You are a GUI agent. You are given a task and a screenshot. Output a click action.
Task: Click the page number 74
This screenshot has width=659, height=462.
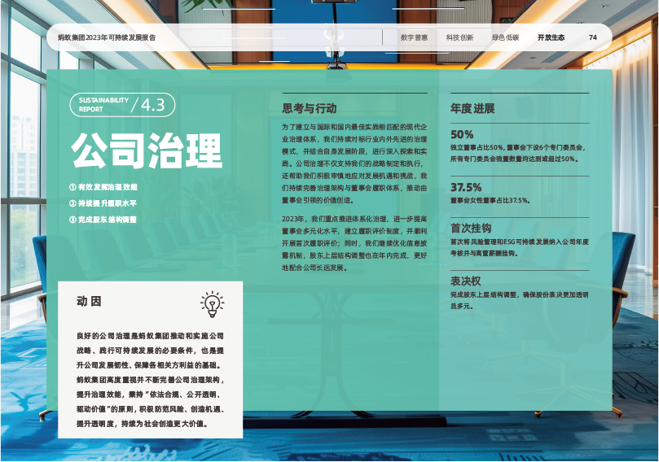tap(593, 37)
